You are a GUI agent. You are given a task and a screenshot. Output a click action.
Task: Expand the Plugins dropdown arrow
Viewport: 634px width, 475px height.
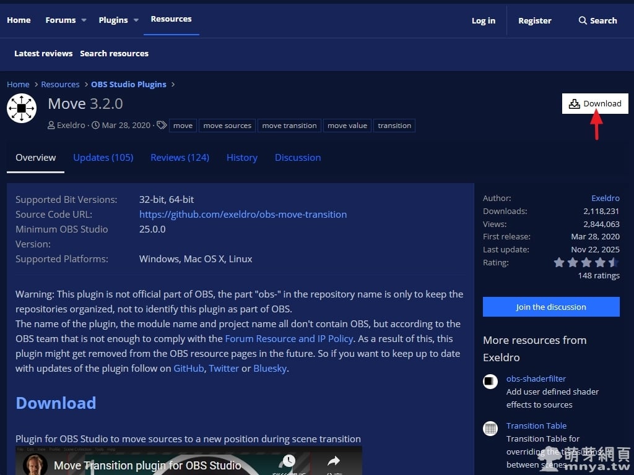(136, 20)
